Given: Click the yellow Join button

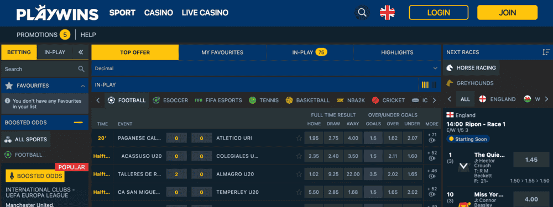Looking at the screenshot, I should tap(508, 13).
